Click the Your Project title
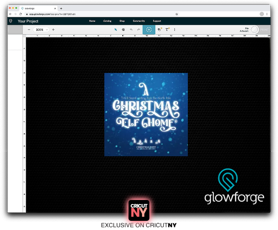 tap(28, 21)
